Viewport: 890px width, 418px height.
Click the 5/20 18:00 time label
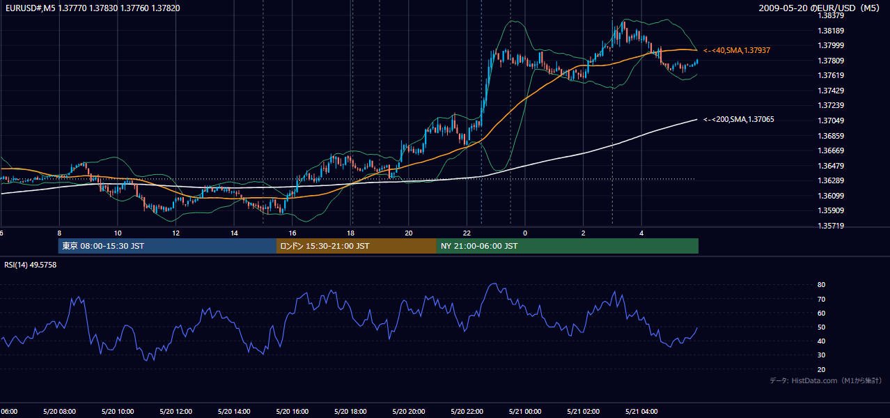(x=351, y=412)
